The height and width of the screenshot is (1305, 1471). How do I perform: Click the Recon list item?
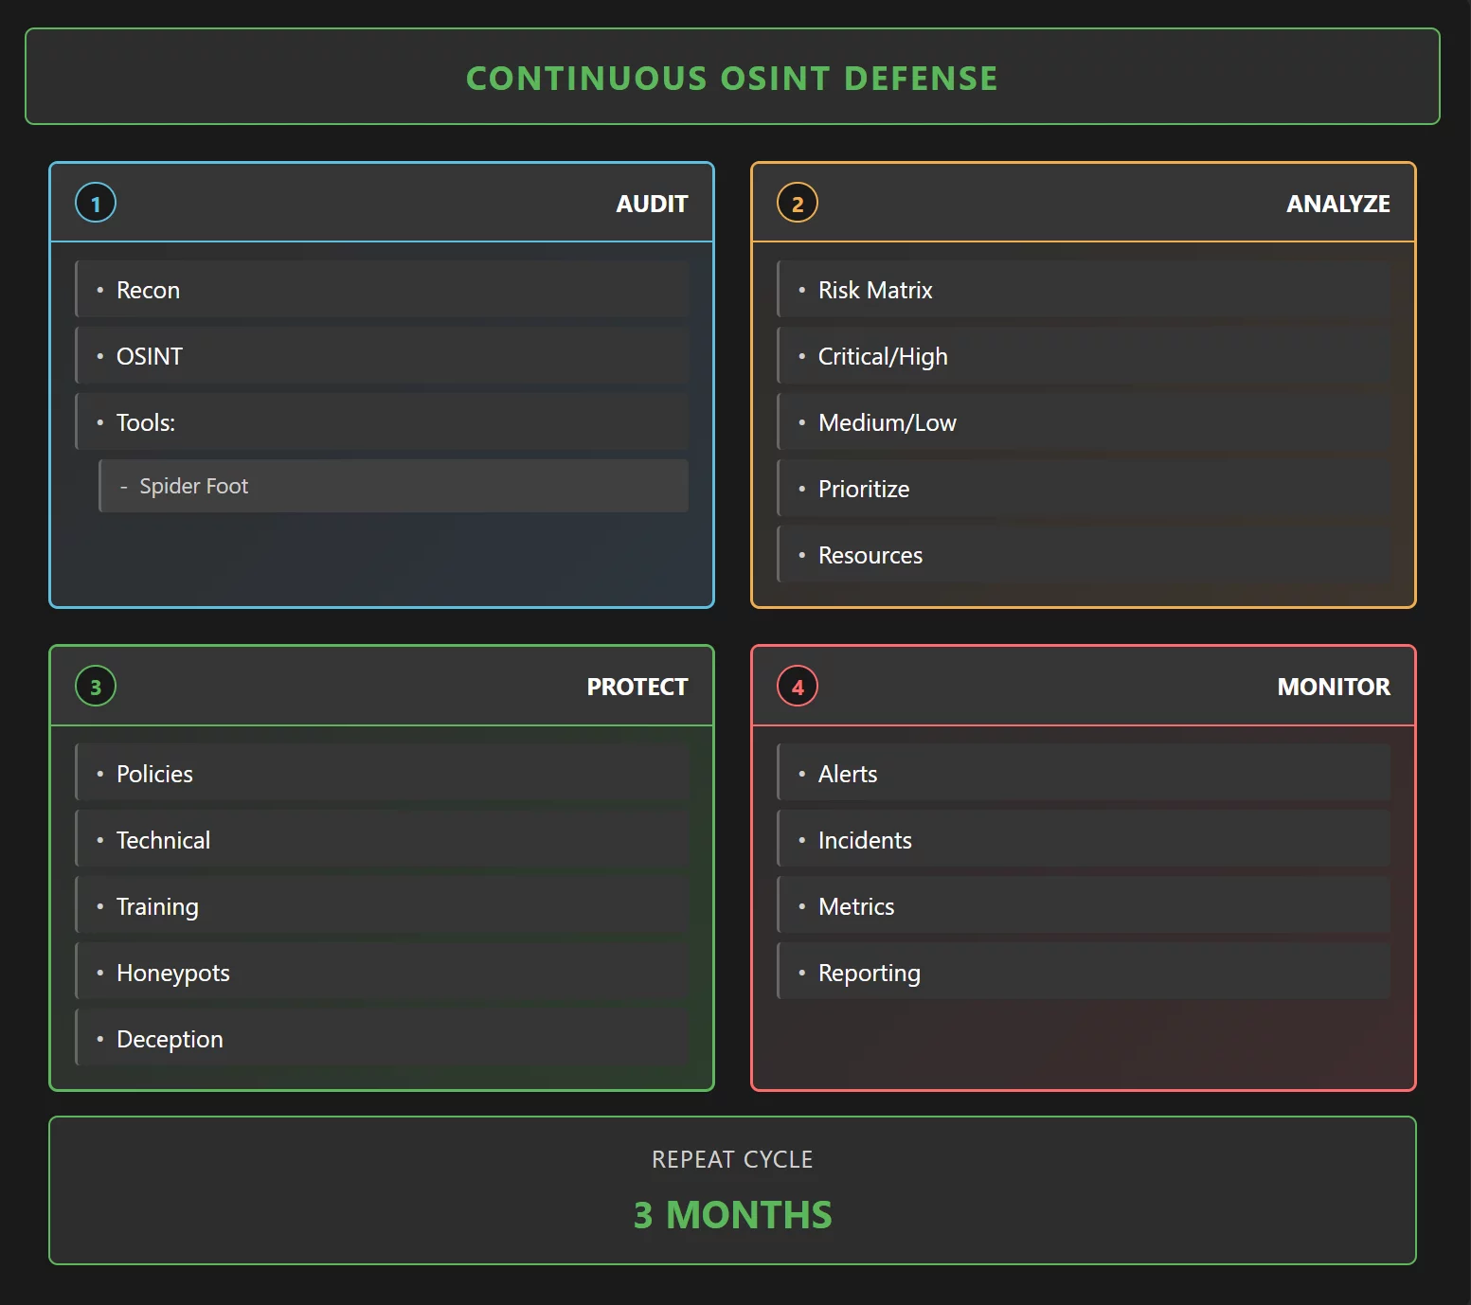tap(148, 290)
